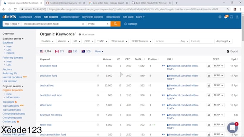Open Competing domains sidebar link
The image size is (244, 137).
click(14, 114)
